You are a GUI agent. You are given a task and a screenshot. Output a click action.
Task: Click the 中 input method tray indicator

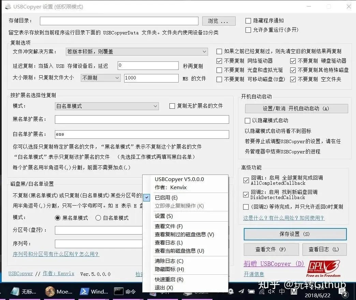pos(282,291)
